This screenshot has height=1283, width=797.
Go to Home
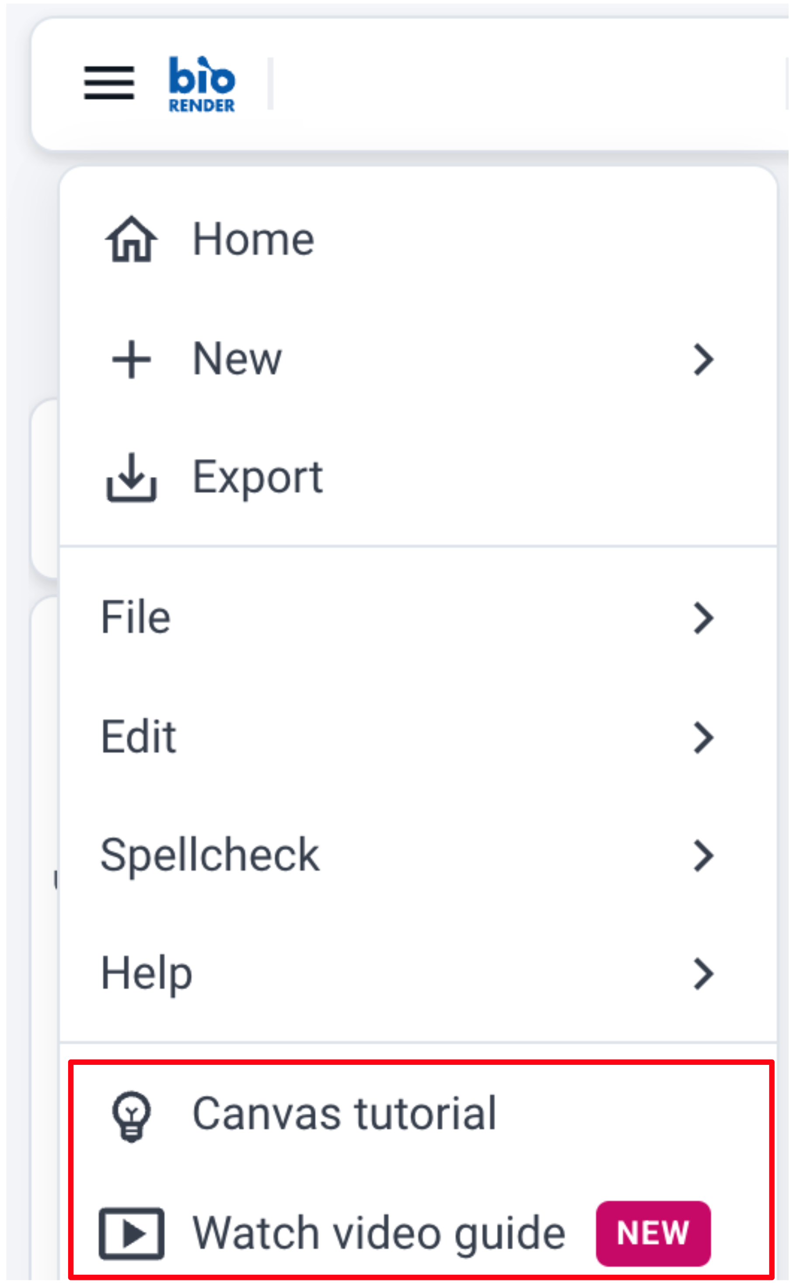[x=418, y=240]
